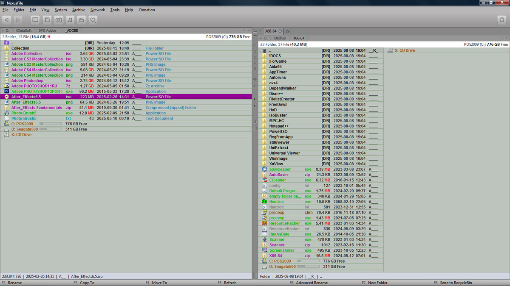Viewport: 510px width, 286px height.
Task: Click the X: CD Drive icon in right panel
Action: click(390, 50)
